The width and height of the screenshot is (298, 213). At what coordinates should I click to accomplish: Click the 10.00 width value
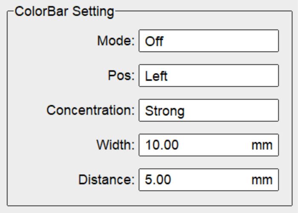click(162, 145)
